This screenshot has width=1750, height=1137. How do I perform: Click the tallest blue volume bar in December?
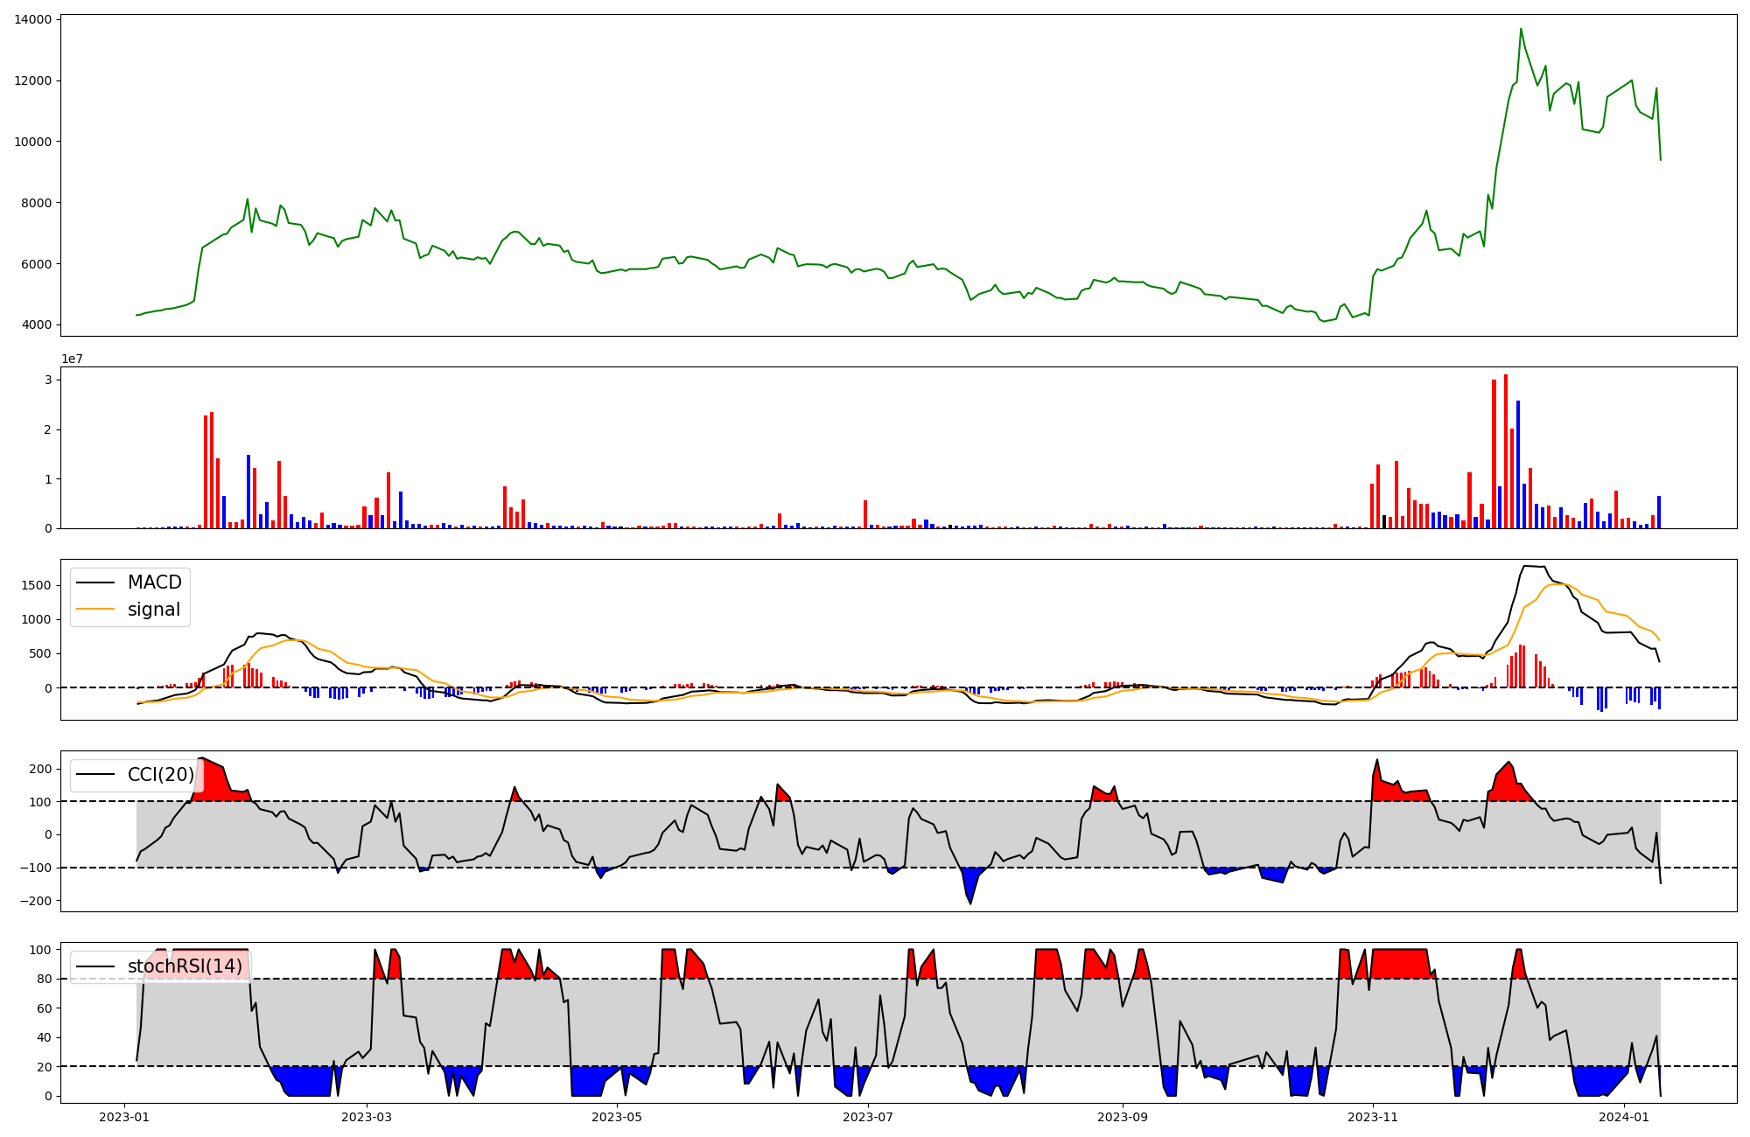click(1518, 464)
